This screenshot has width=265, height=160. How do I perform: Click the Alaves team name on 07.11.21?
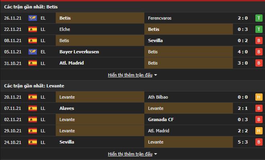(67, 108)
